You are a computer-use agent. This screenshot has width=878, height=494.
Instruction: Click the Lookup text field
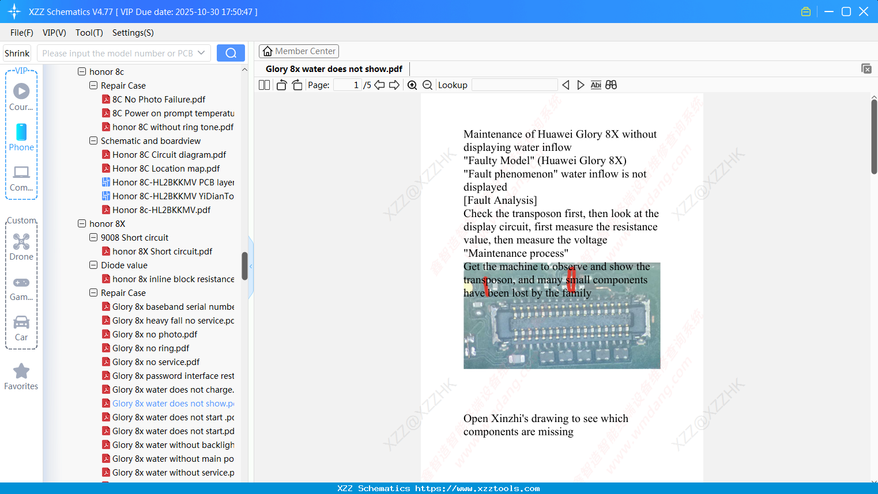[514, 85]
